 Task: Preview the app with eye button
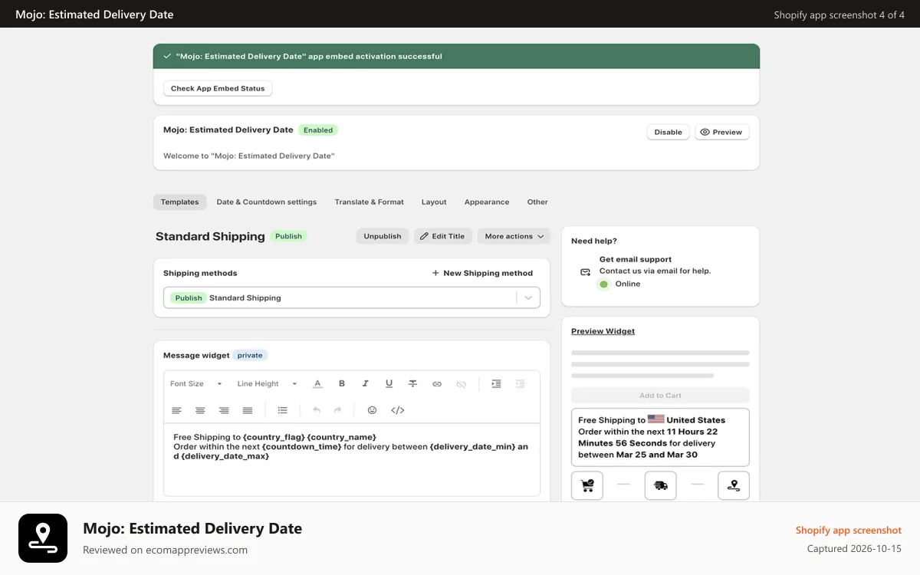722,132
